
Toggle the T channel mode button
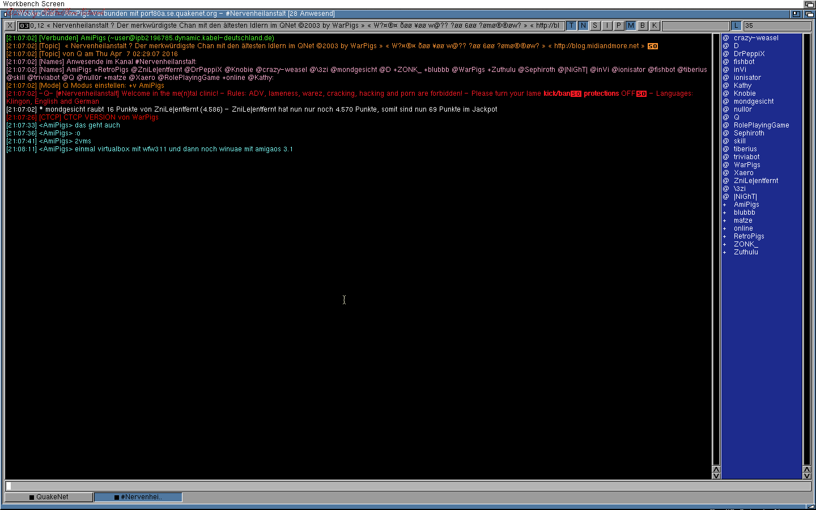[x=571, y=25]
